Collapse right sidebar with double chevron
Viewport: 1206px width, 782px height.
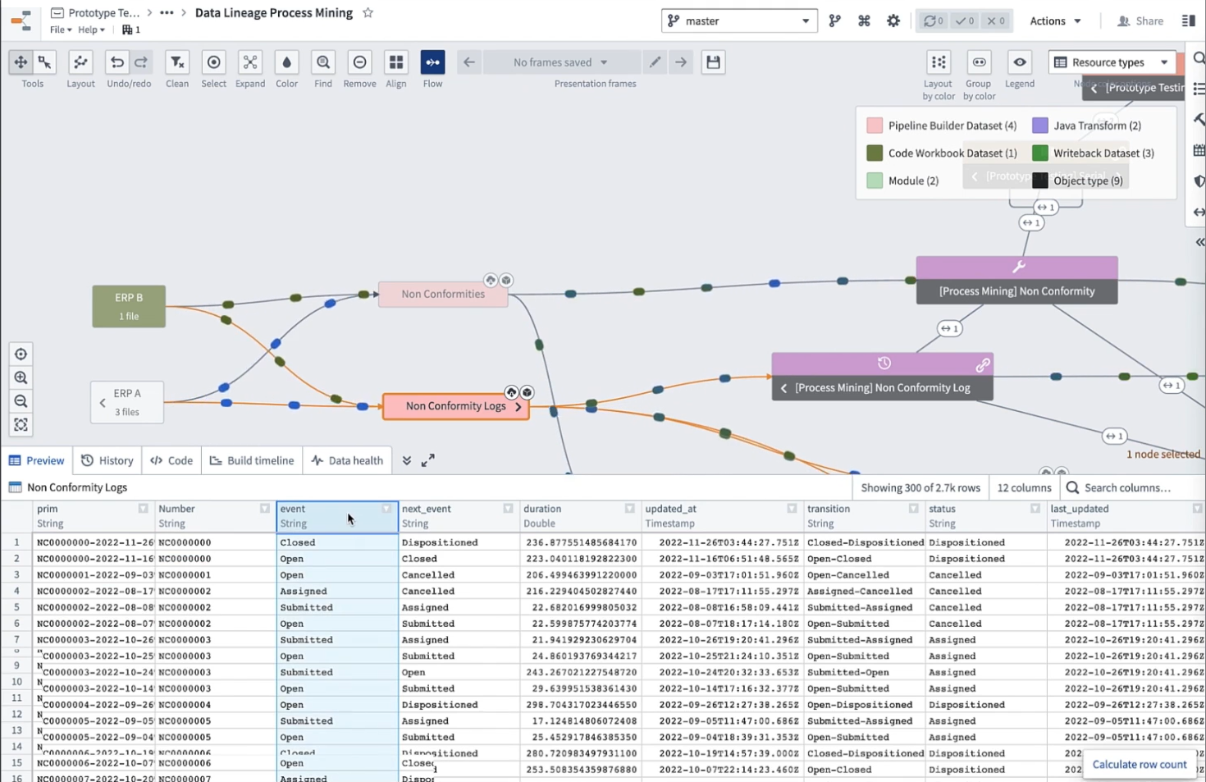pos(1199,242)
